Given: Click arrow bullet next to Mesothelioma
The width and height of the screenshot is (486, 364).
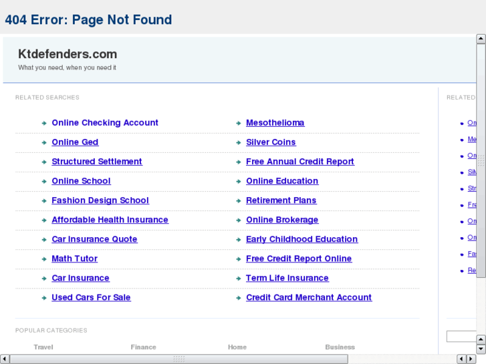Looking at the screenshot, I should (238, 123).
